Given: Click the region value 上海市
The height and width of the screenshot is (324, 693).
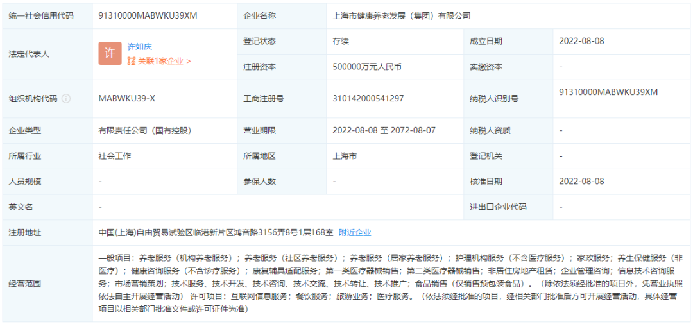Looking at the screenshot, I should click(x=345, y=156).
